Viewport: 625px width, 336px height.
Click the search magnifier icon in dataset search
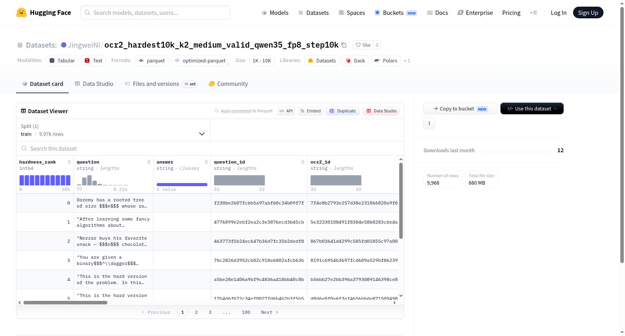[24, 148]
